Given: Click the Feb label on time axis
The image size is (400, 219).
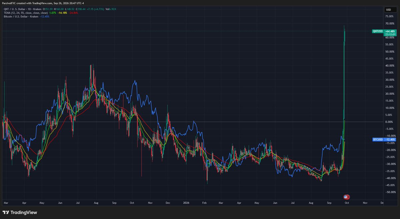Looking at the screenshot, I should point(204,202).
